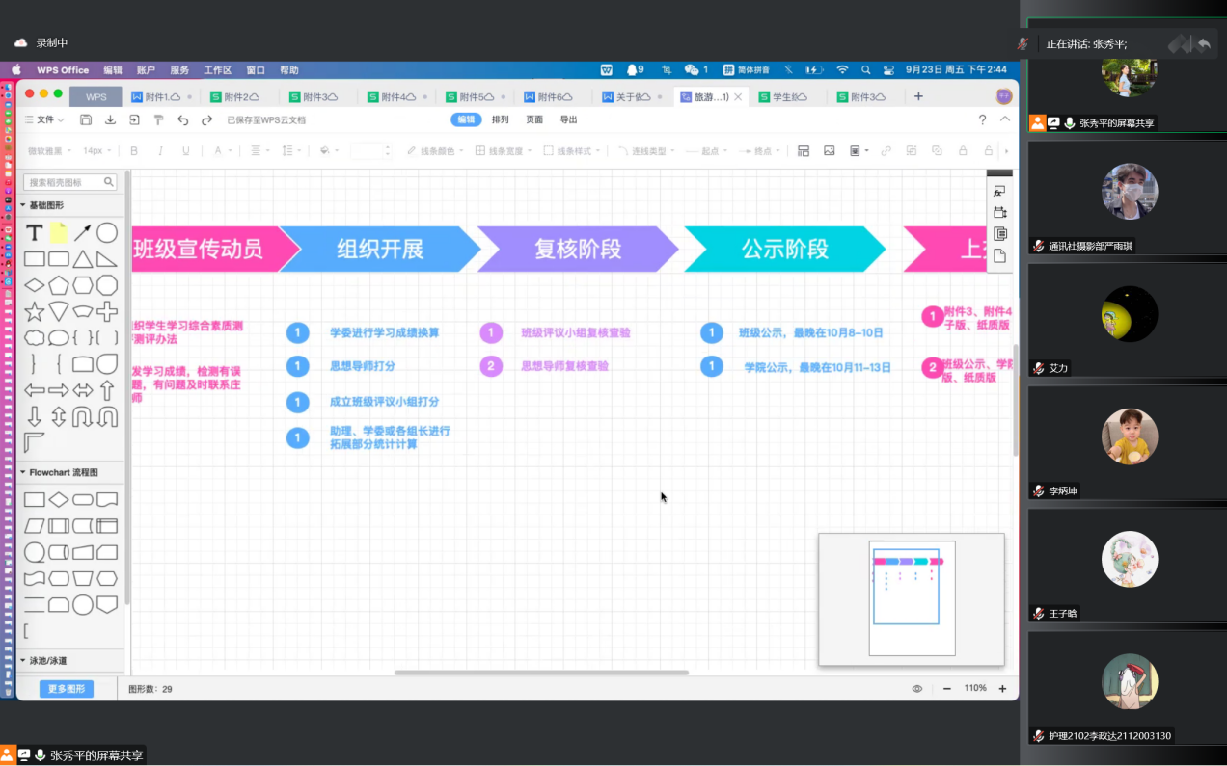The image size is (1227, 766).
Task: Click the 更多图形 button
Action: pyautogui.click(x=67, y=689)
